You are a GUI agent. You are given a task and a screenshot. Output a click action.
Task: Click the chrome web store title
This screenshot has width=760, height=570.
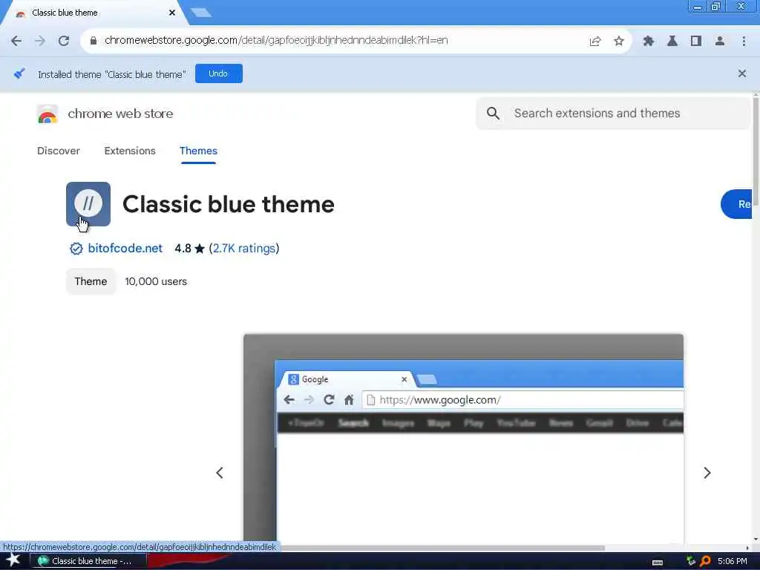[x=120, y=114]
